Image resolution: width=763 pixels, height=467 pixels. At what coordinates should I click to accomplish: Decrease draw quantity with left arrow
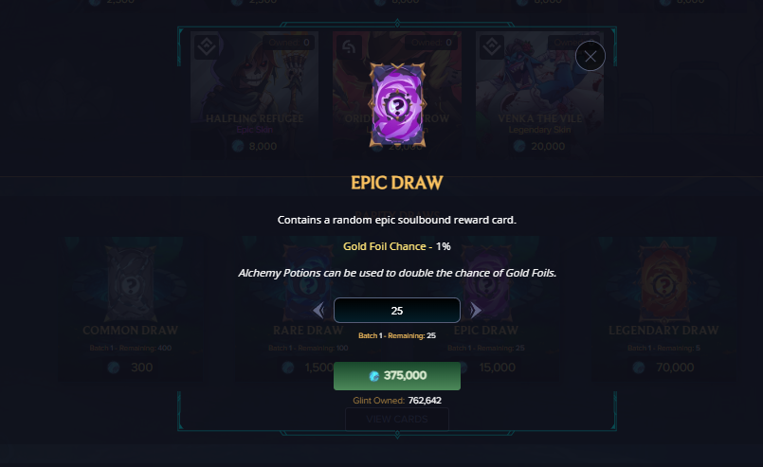coord(318,310)
